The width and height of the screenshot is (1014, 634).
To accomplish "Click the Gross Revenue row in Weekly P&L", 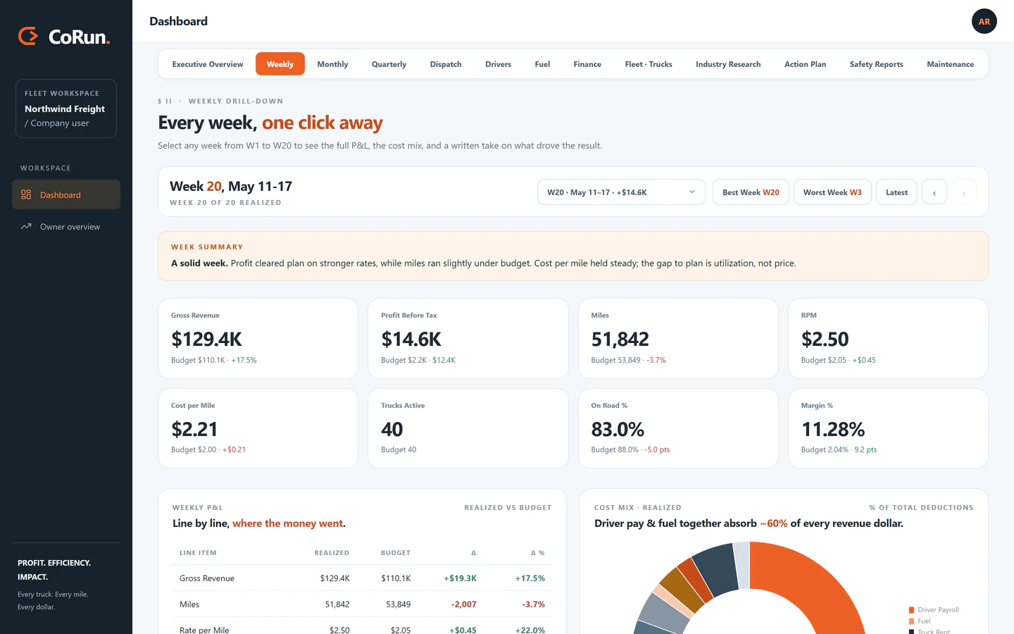I will click(x=362, y=578).
